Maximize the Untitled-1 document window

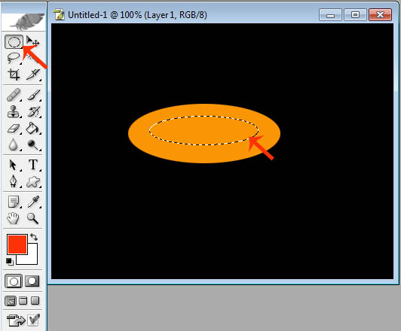pos(355,15)
